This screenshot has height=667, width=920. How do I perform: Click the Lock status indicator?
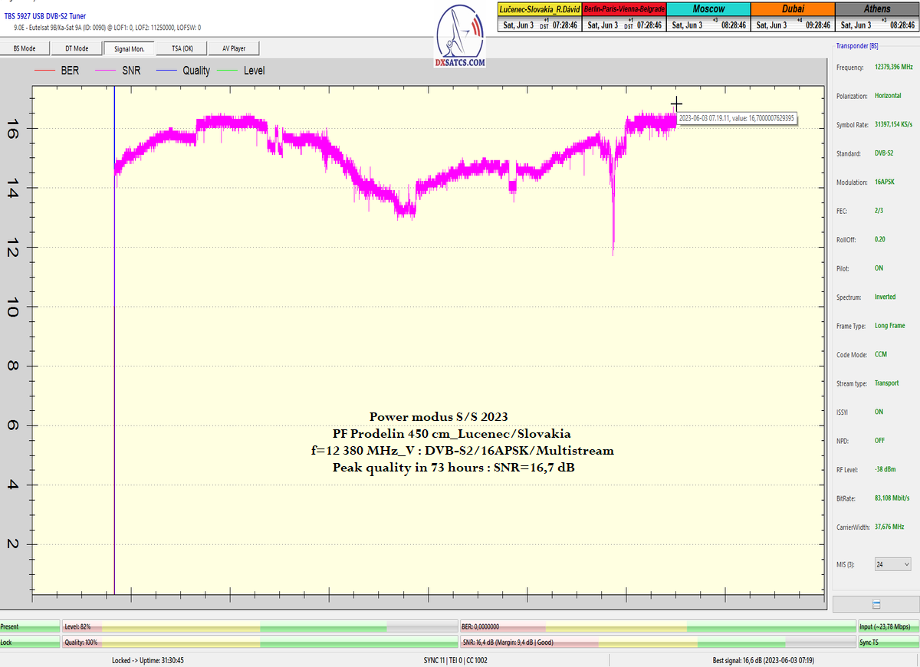tap(29, 642)
